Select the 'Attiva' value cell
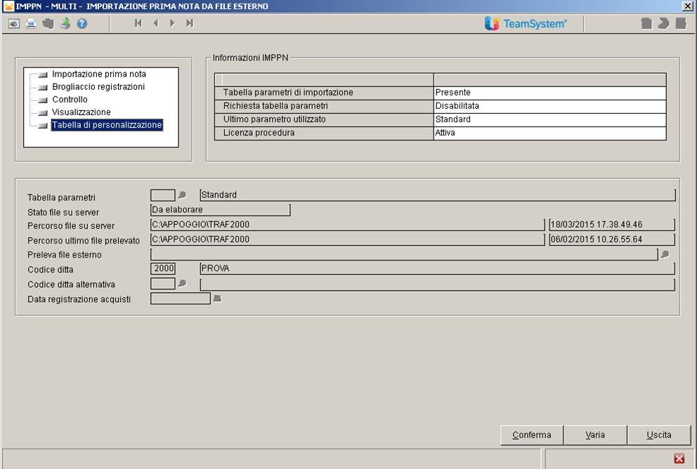Image resolution: width=697 pixels, height=469 pixels. click(x=550, y=133)
